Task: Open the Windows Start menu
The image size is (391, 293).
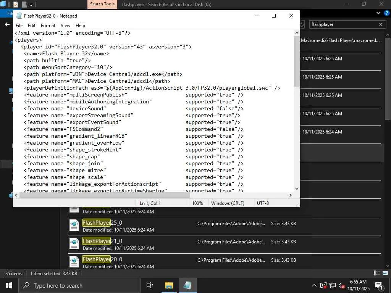Action: (9, 285)
